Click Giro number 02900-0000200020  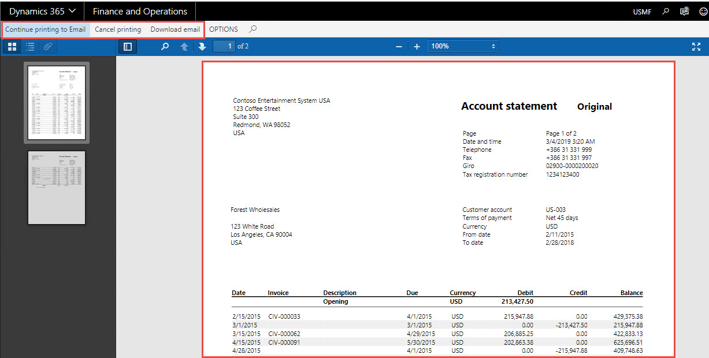pos(572,166)
